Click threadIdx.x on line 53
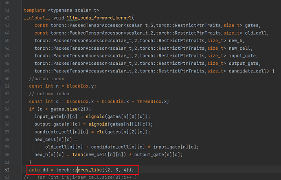This screenshot has width=281, height=180. click(x=152, y=101)
